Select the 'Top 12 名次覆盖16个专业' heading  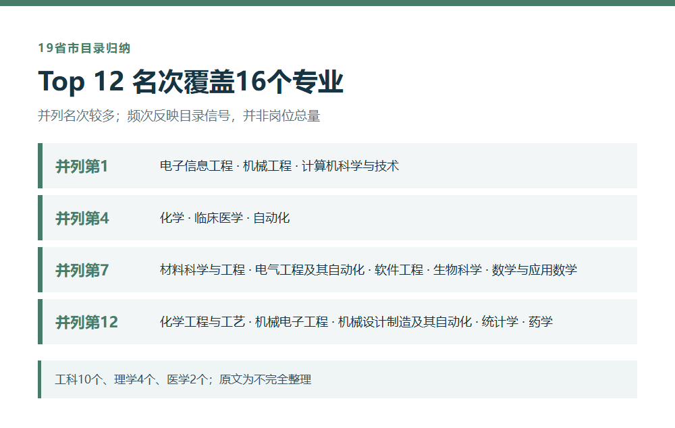(191, 82)
